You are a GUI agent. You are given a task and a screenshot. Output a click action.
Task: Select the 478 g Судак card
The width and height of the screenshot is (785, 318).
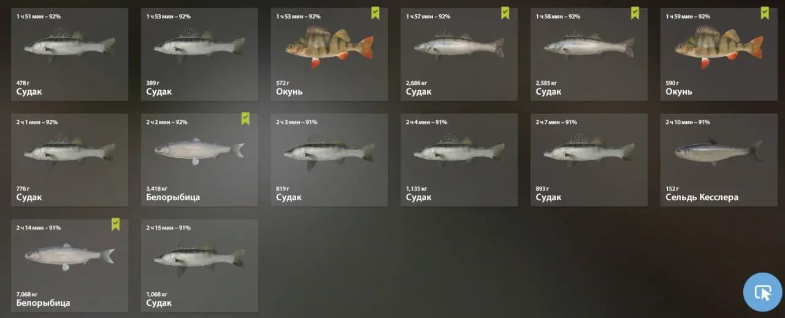click(70, 54)
